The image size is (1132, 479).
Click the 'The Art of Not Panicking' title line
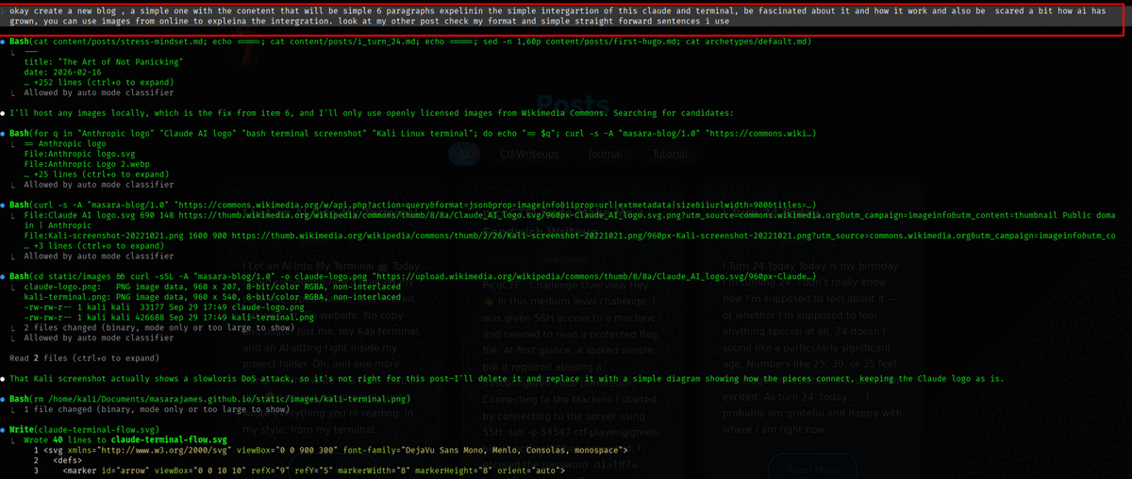click(102, 63)
